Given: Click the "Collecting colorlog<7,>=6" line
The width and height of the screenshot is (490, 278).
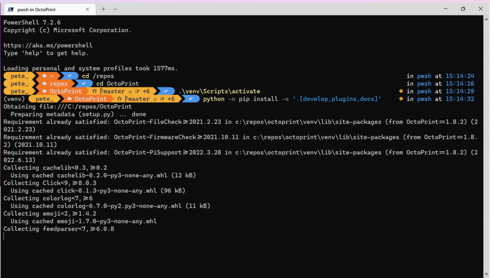Looking at the screenshot, I should click(48, 199).
